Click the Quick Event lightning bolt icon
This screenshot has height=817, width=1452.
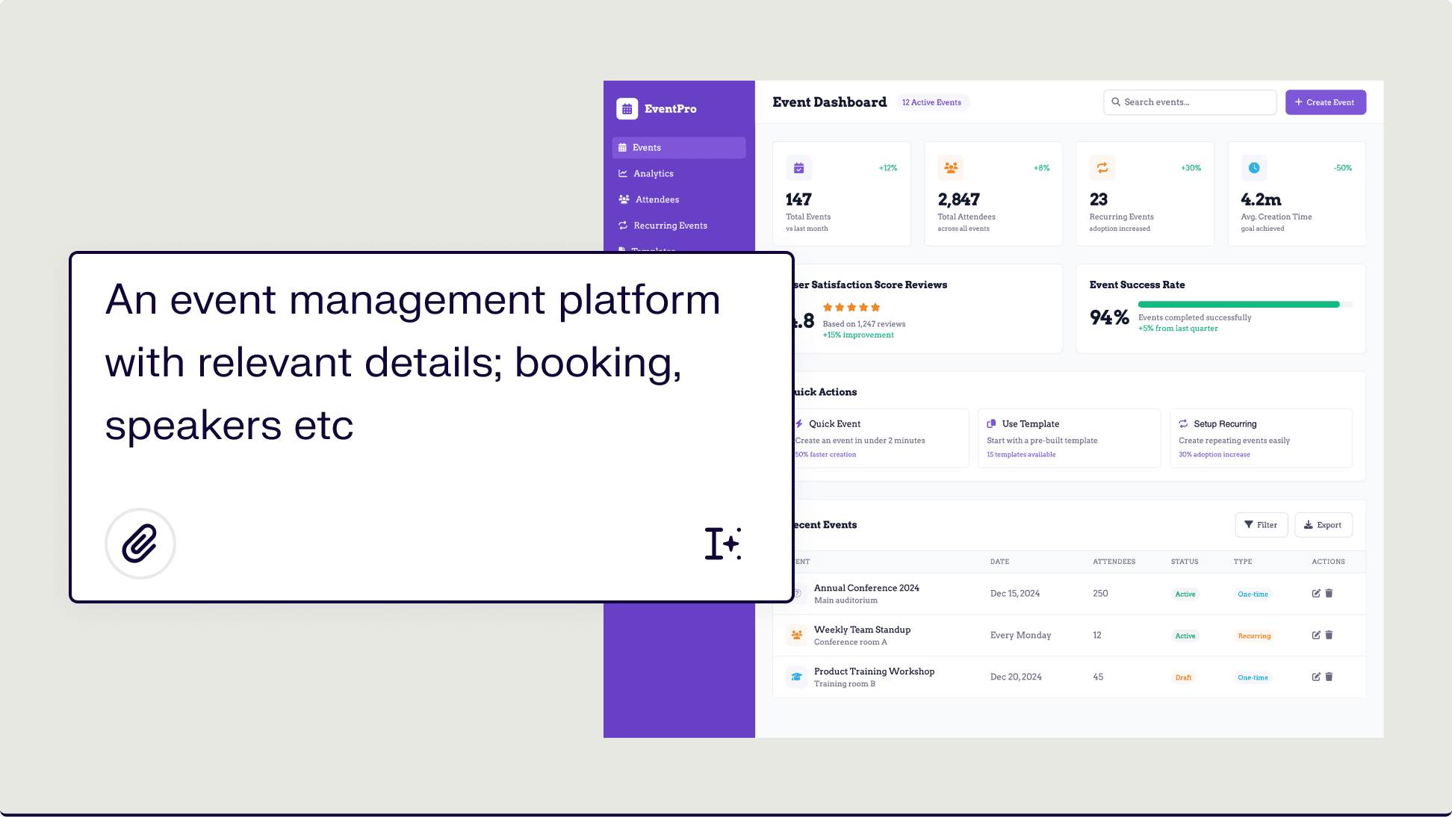[x=798, y=423]
